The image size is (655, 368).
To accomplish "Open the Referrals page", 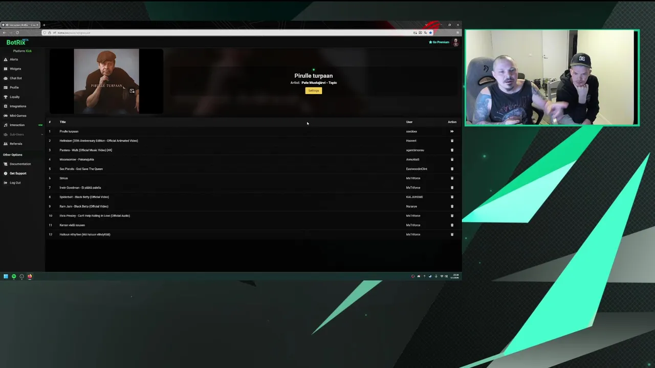I will [x=16, y=144].
